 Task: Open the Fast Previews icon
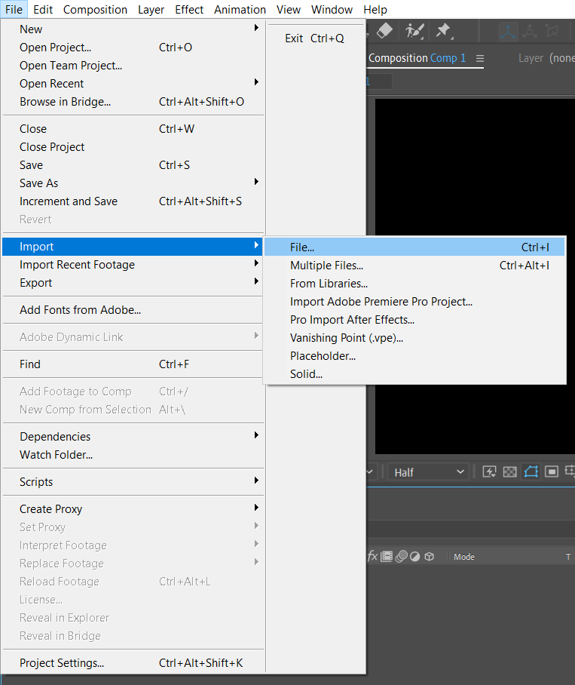[489, 472]
